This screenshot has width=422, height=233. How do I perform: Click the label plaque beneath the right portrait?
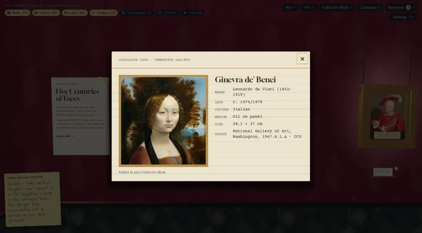point(383,172)
